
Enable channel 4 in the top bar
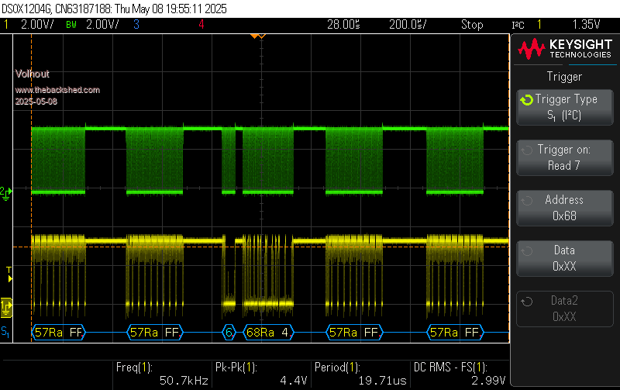click(x=201, y=25)
